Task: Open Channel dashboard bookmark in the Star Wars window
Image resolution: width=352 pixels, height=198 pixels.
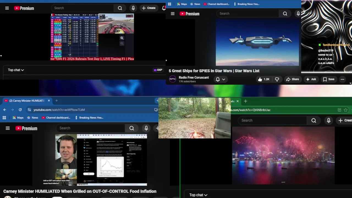Action: click(x=216, y=4)
